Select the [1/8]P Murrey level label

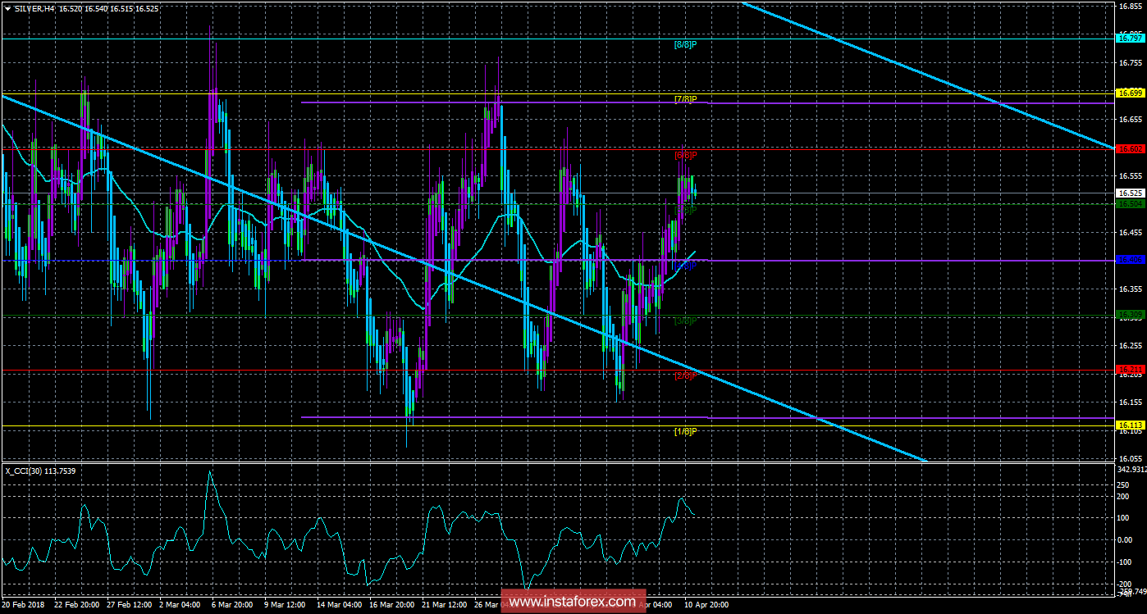[685, 431]
